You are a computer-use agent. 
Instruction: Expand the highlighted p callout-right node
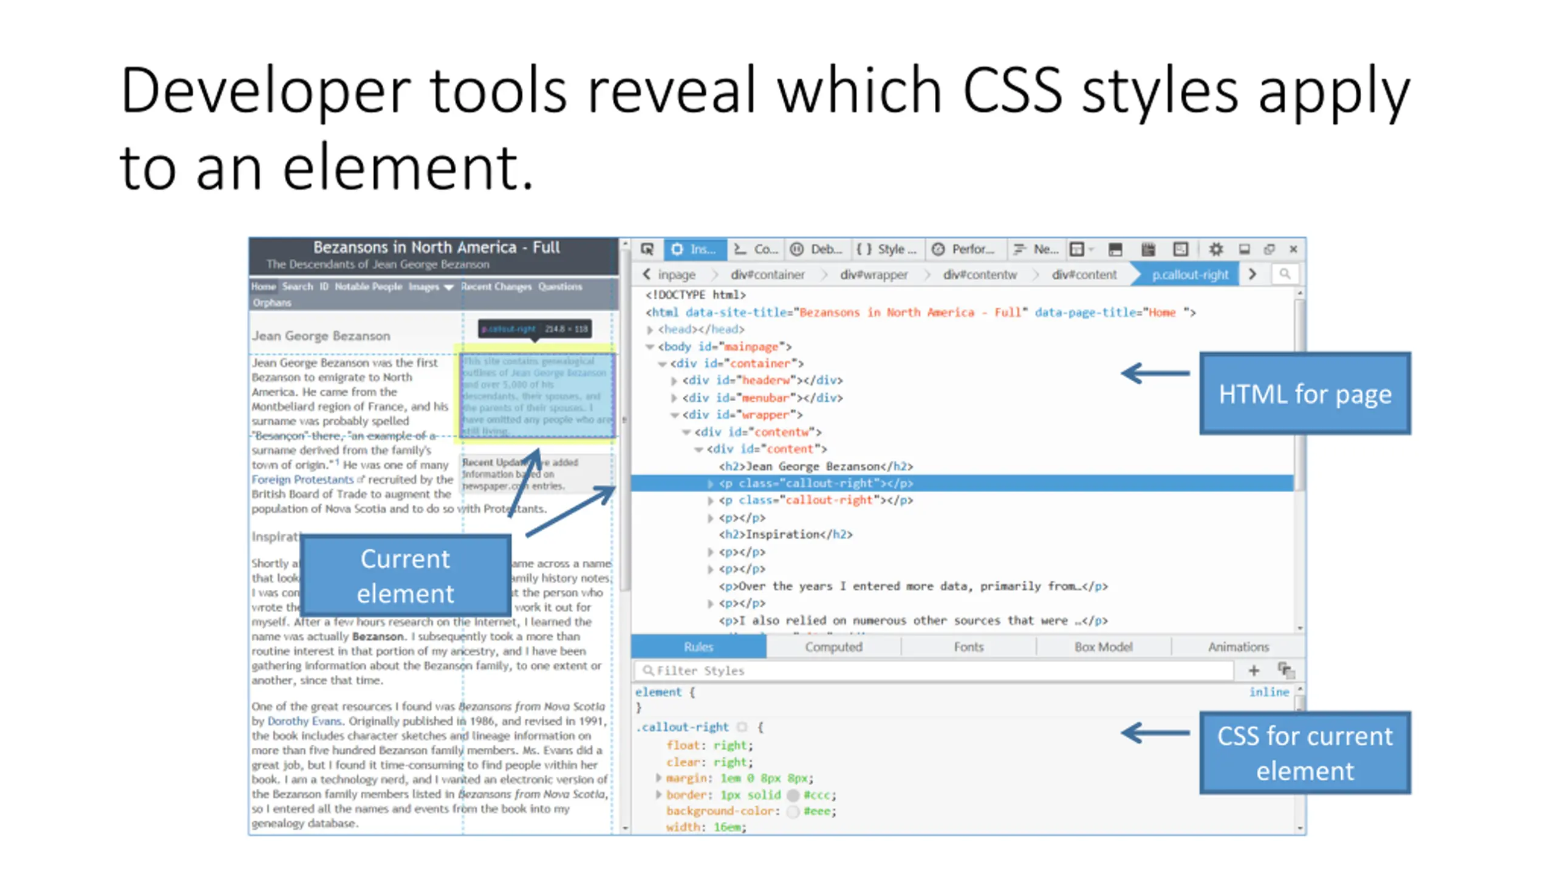[x=710, y=484]
